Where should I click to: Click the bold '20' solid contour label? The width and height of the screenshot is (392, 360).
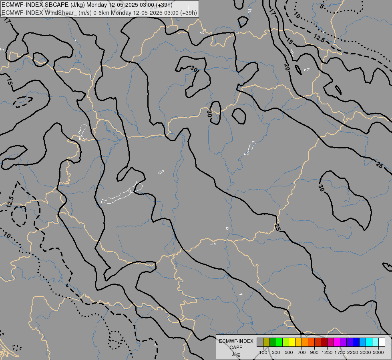[x=287, y=67]
